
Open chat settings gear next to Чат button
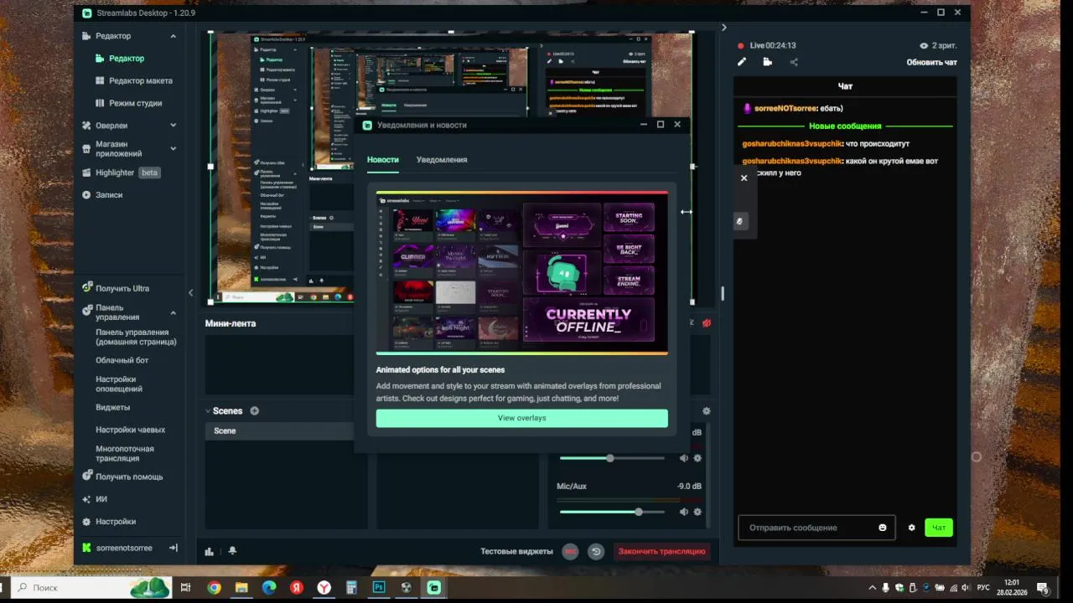tap(912, 528)
